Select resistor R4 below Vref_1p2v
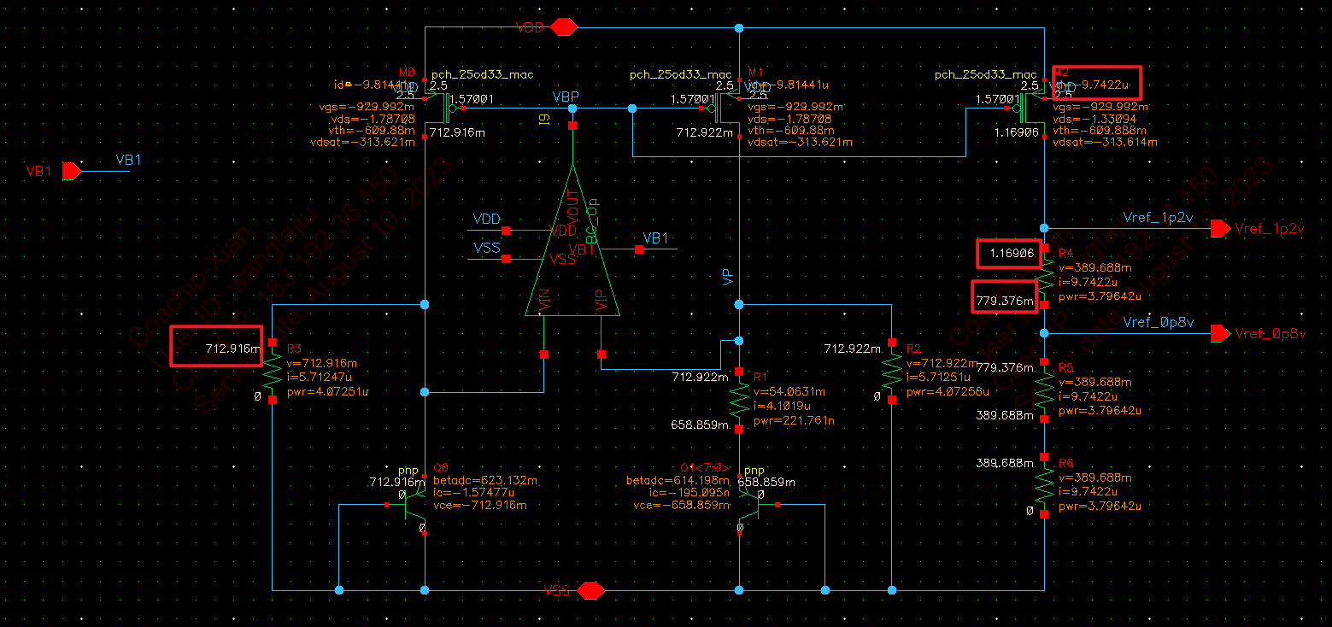The image size is (1332, 627). tap(1045, 275)
